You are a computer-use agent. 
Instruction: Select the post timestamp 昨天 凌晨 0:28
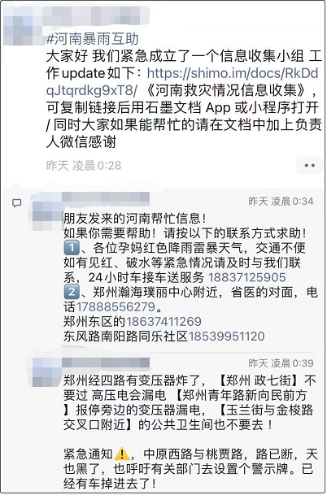[84, 166]
